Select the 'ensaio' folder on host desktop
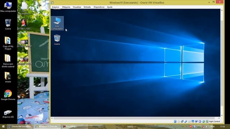This screenshot has width=230, height=129. click(x=8, y=77)
